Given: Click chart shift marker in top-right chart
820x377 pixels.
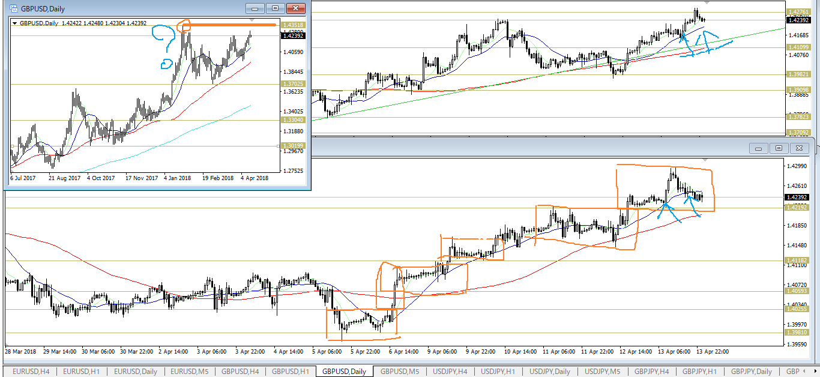Looking at the screenshot, I should 706,2.
